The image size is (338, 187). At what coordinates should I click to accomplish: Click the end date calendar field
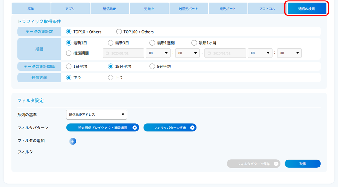[x=225, y=53]
